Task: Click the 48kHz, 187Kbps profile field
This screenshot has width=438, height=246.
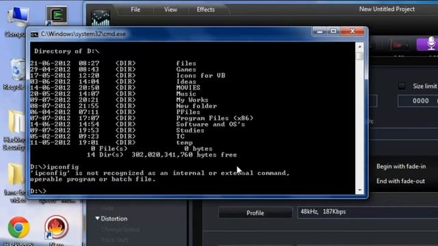Action: 368,213
